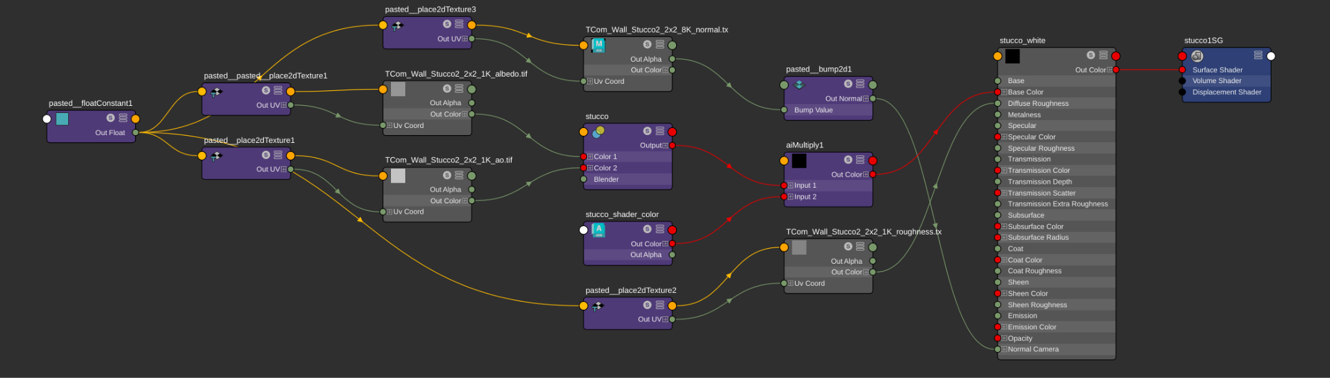Click the stucco blend node icon
This screenshot has width=1330, height=378.
(598, 132)
